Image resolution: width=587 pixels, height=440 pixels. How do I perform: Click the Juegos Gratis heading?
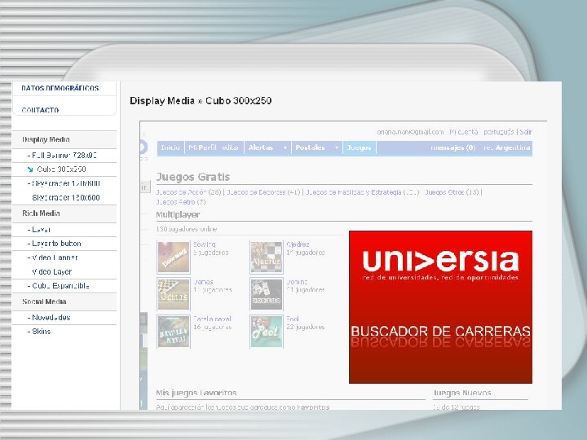pos(193,177)
